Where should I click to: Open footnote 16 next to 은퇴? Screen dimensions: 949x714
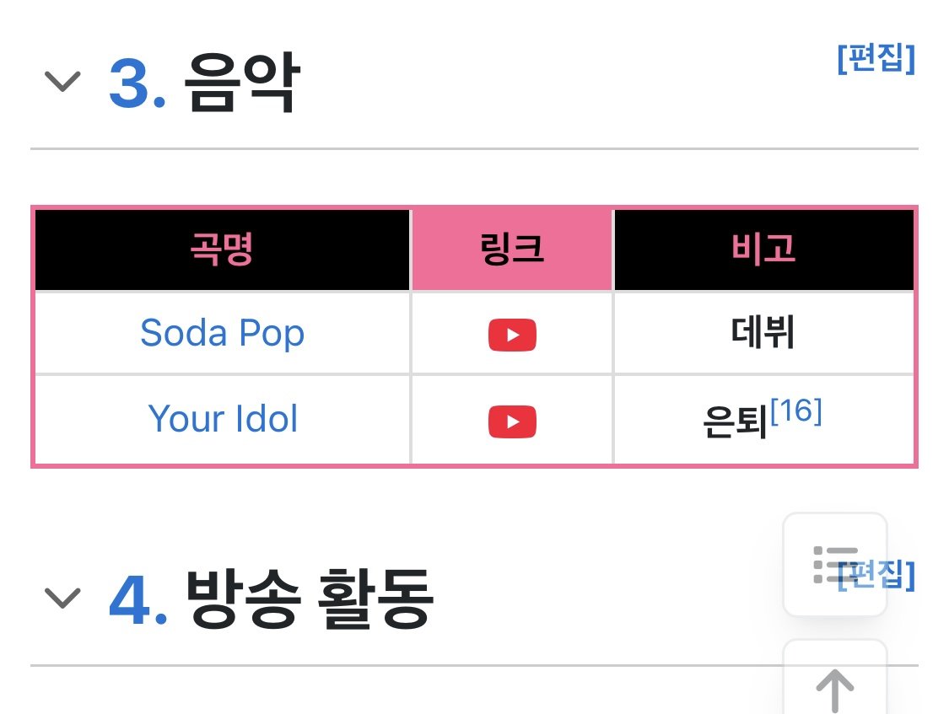(795, 411)
